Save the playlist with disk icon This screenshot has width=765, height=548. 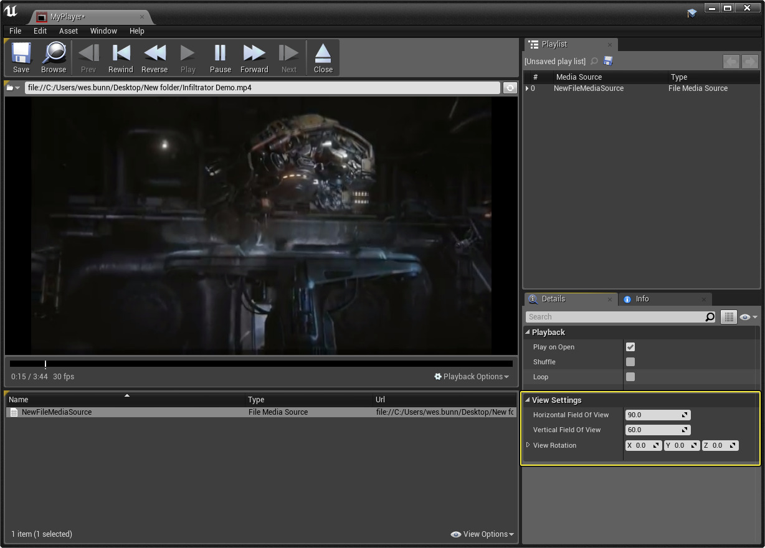pos(609,61)
